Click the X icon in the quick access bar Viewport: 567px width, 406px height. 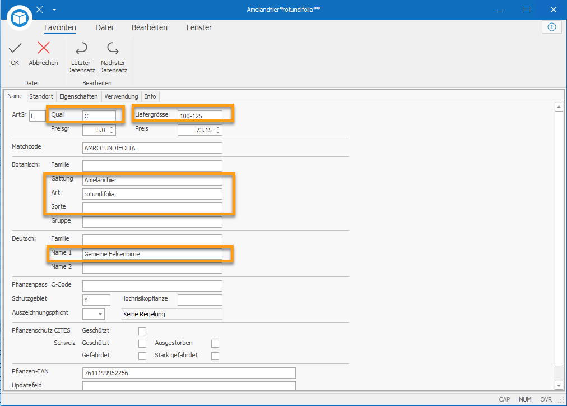click(x=39, y=10)
